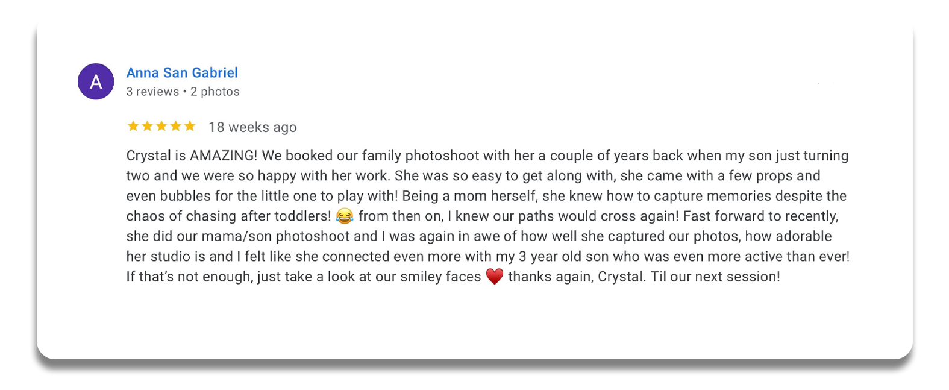Viewport: 949px width, 390px height.
Task: Click the first gold rating star
Action: [133, 126]
